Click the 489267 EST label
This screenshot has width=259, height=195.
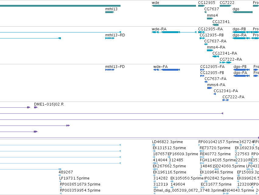(x=66, y=172)
